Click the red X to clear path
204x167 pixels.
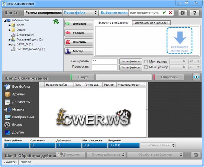click(170, 13)
